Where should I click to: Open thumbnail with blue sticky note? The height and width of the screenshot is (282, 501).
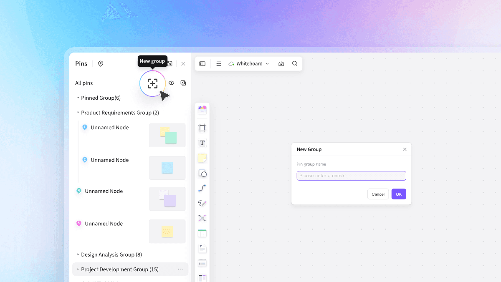167,168
